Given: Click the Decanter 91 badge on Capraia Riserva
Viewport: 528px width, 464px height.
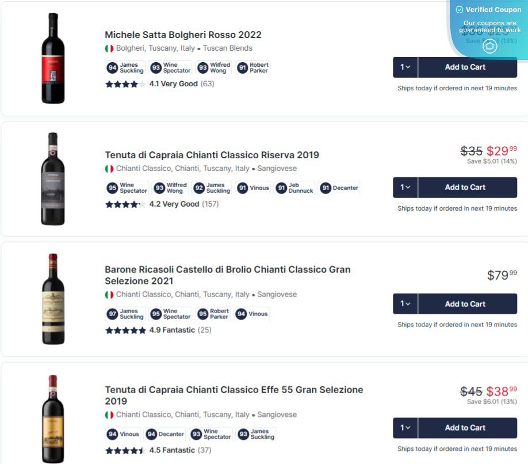Looking at the screenshot, I should (x=339, y=188).
